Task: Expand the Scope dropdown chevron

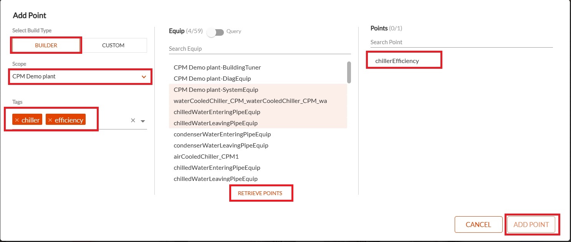Action: 144,76
